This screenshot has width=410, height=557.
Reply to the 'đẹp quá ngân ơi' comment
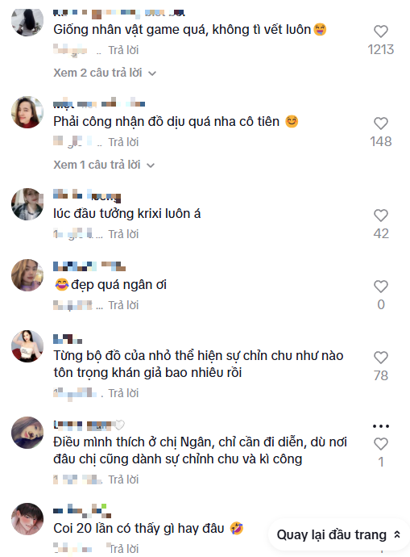pyautogui.click(x=123, y=305)
